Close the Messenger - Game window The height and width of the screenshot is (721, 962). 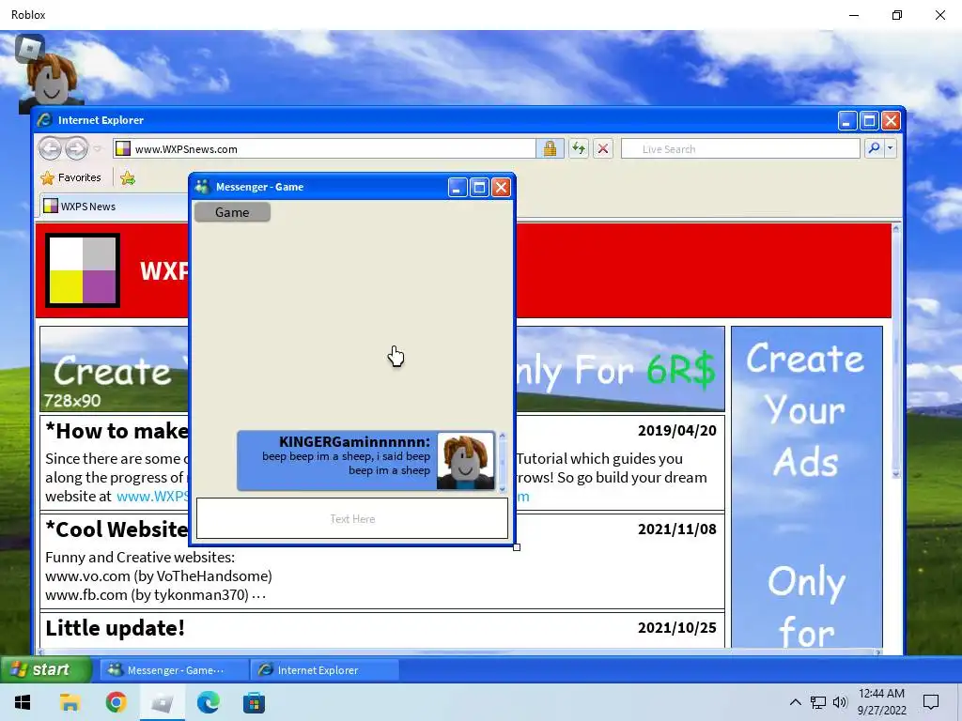502,187
